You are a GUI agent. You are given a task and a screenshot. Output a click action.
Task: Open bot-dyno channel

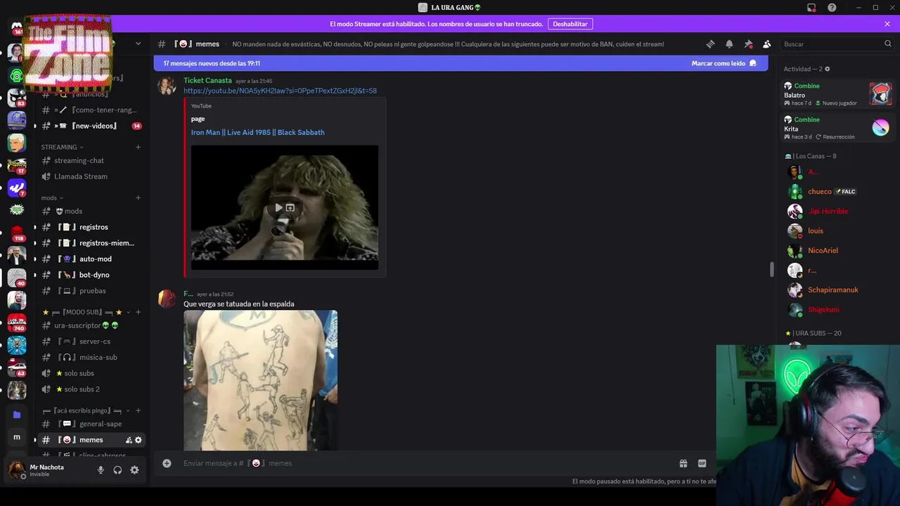[x=91, y=275]
